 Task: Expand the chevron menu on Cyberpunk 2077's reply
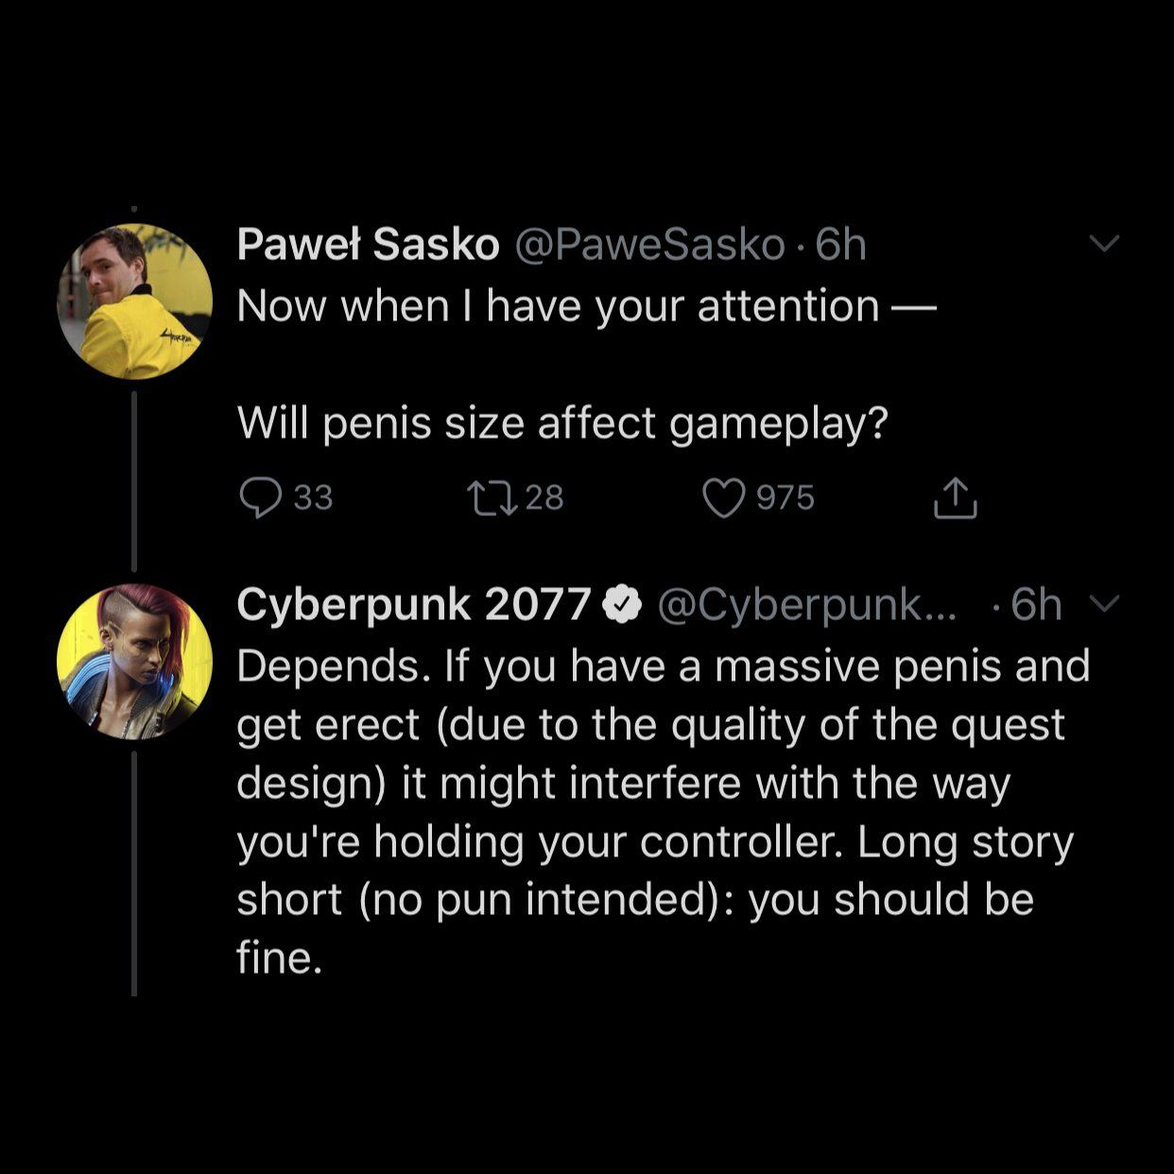[x=1104, y=603]
